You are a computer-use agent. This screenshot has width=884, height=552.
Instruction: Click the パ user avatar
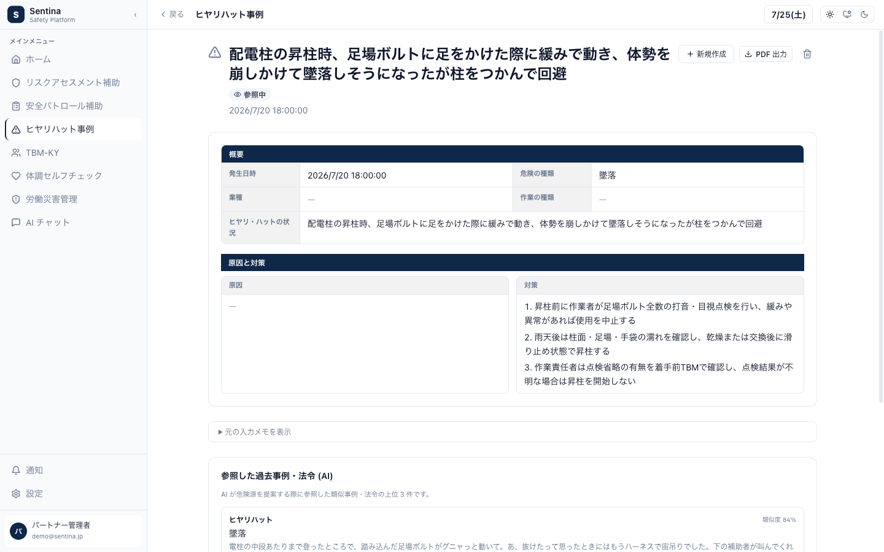[18, 531]
